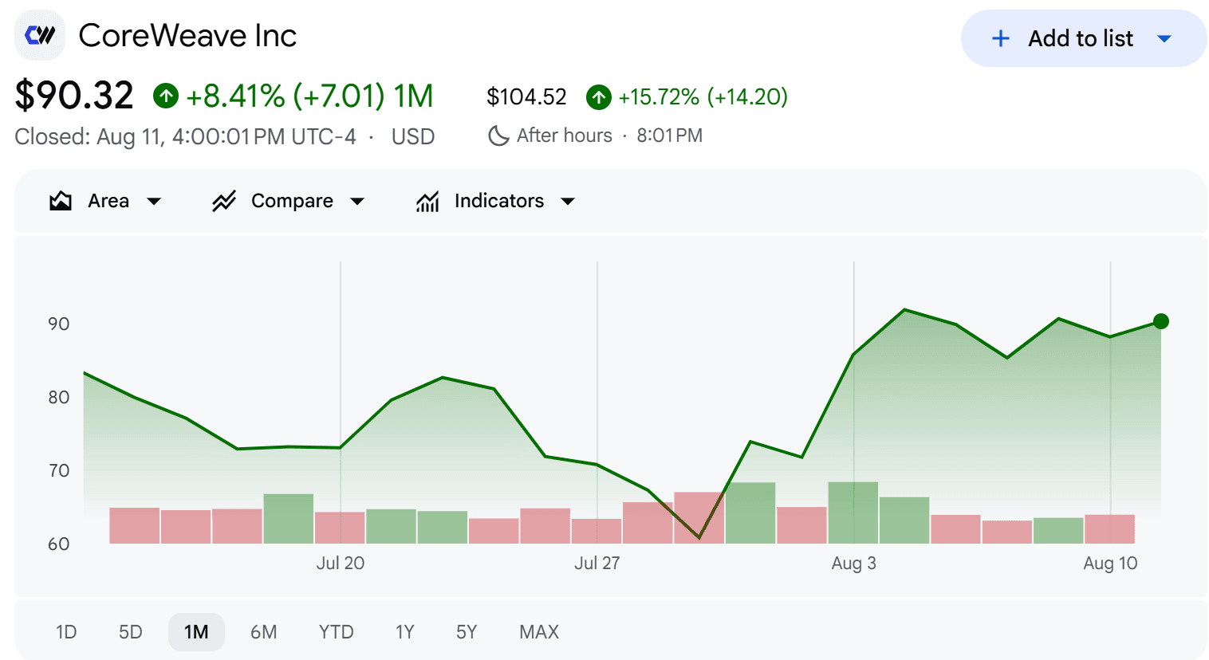Image resolution: width=1209 pixels, height=660 pixels.
Task: Expand the Compare dropdown arrow
Action: point(357,202)
